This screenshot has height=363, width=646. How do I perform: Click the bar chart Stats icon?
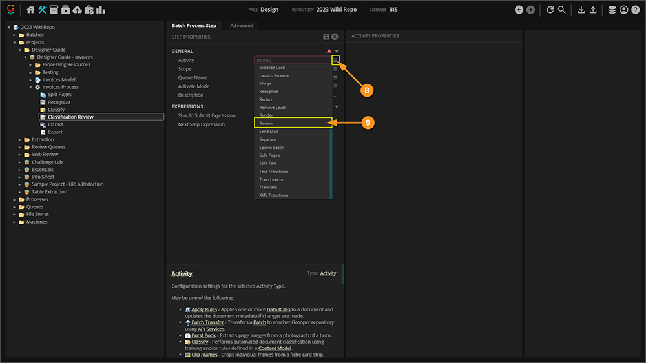[101, 10]
